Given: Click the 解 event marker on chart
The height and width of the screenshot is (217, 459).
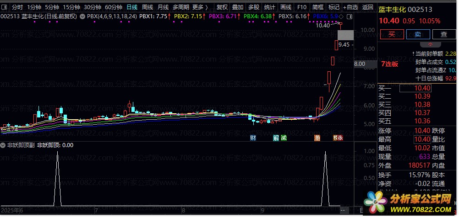Looking at the screenshot, I should (276, 138).
